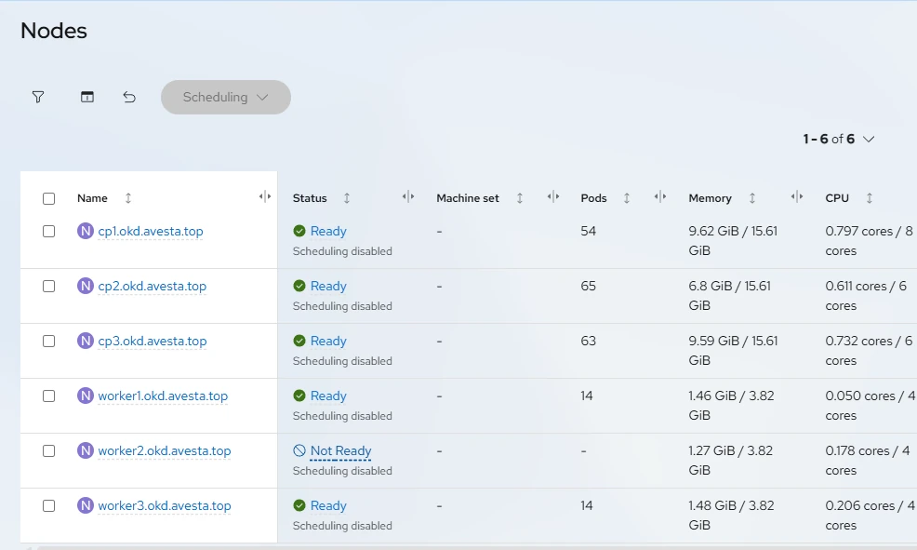Click the Machine set column header

[467, 198]
